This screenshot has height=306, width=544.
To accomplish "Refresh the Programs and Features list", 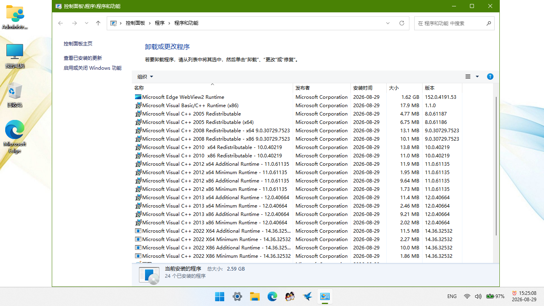I will tap(402, 23).
